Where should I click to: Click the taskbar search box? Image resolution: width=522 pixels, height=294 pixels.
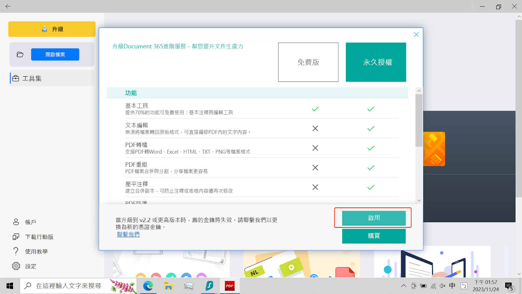tap(79, 286)
